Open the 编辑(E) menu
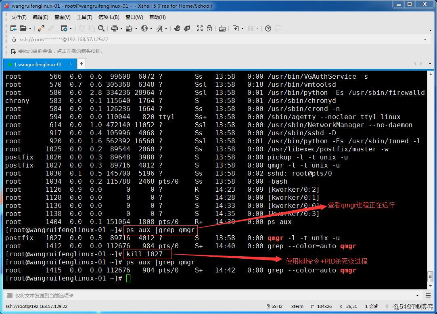Screen dimensions: 437x314 (40, 17)
